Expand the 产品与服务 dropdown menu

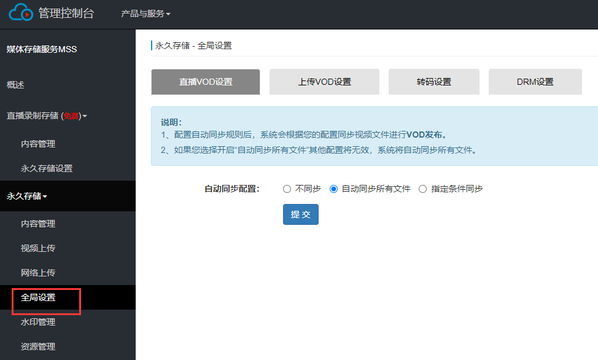point(146,14)
